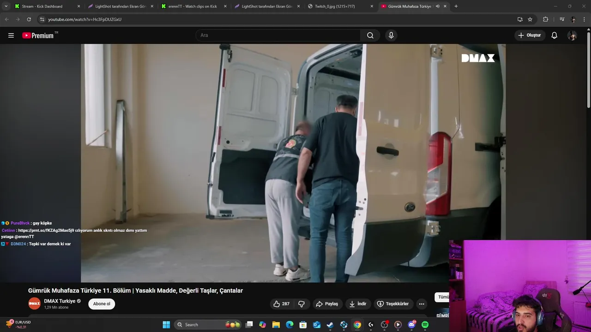Go forward in browser history
Viewport: 591px width, 332px height.
click(x=18, y=19)
